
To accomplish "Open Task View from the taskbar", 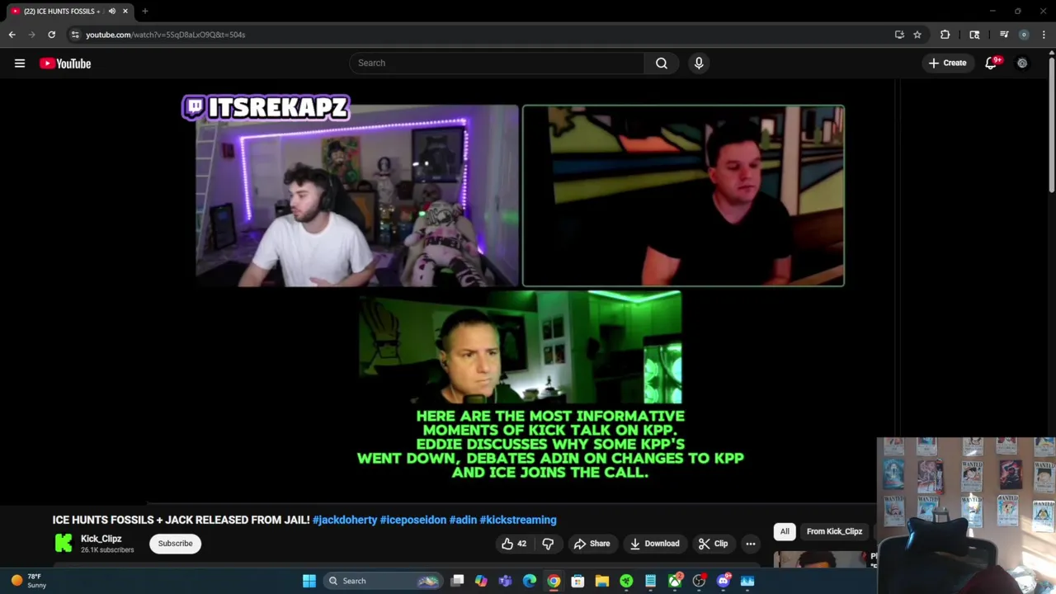I will (x=457, y=581).
